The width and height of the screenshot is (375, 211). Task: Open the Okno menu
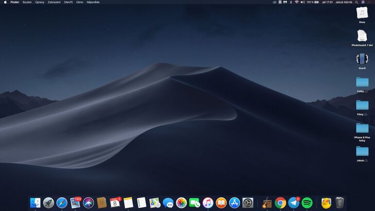pos(80,2)
